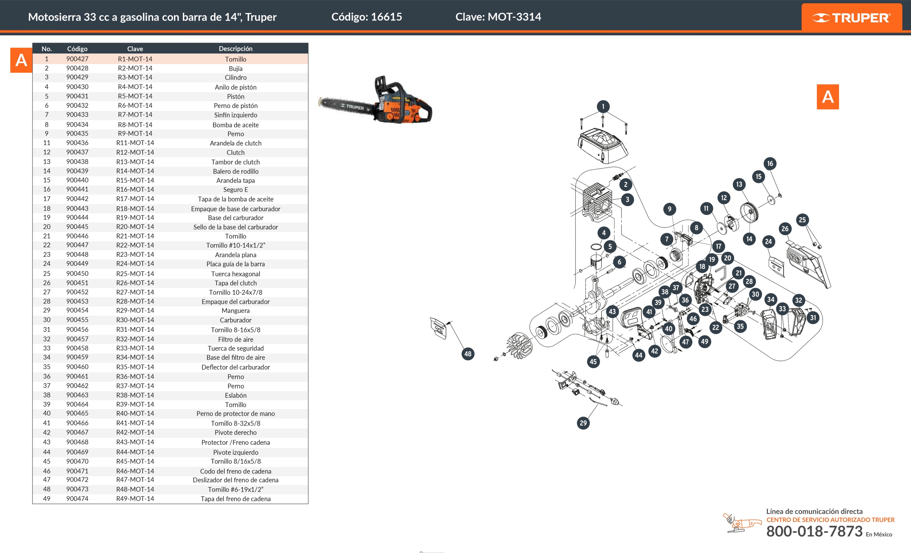
Task: Click key 'R47-MOT-14' in table
Action: pyautogui.click(x=135, y=480)
